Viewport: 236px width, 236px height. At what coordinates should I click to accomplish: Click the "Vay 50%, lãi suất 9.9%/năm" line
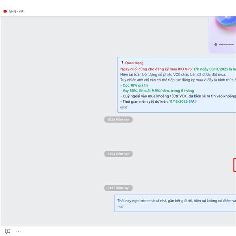157,91
